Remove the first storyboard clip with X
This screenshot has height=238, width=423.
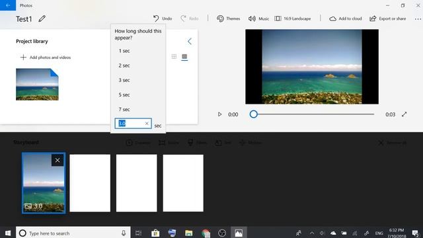pos(58,160)
